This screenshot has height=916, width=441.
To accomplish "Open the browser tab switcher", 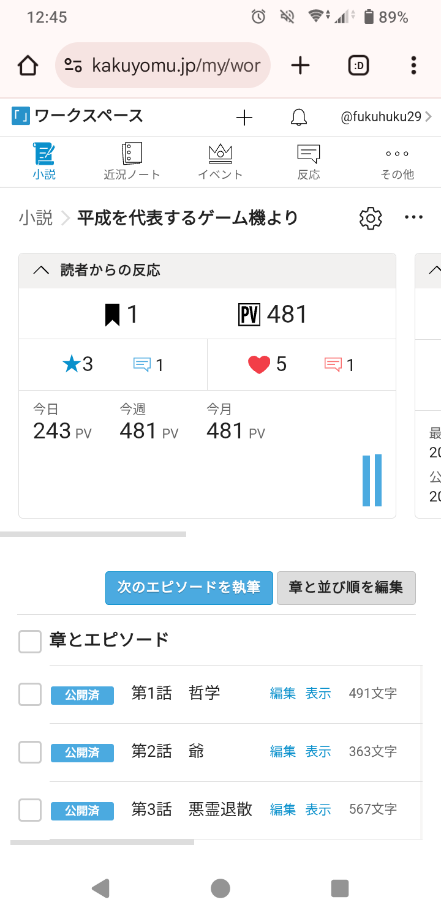I will [x=358, y=66].
